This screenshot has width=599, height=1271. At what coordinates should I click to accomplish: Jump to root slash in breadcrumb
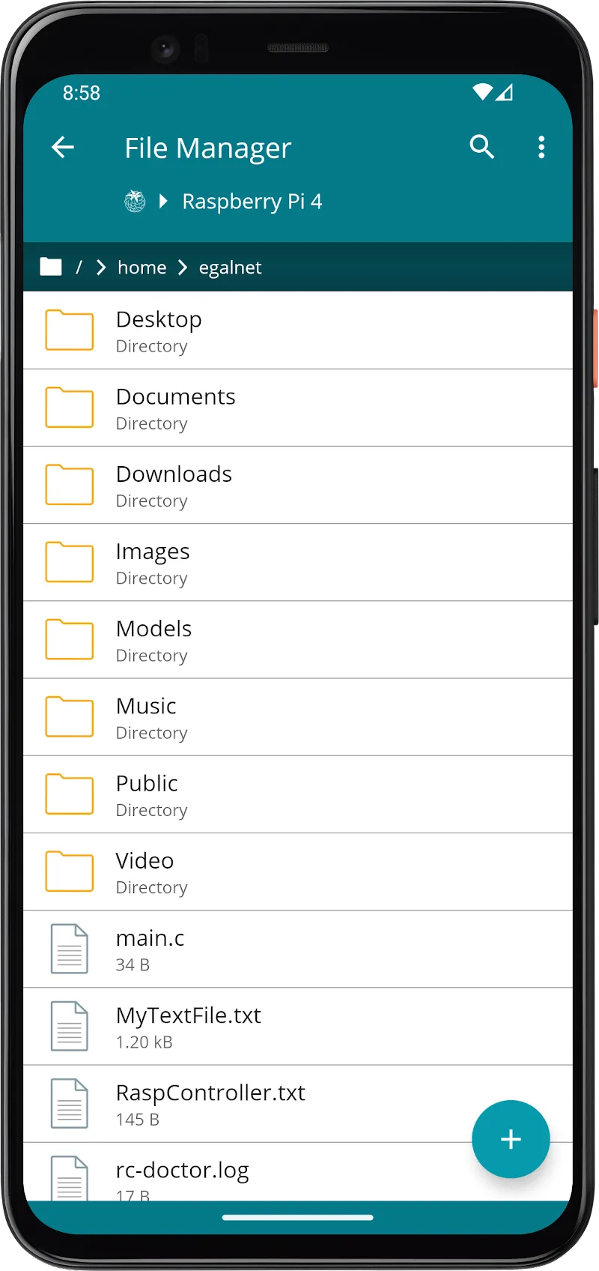[x=79, y=268]
